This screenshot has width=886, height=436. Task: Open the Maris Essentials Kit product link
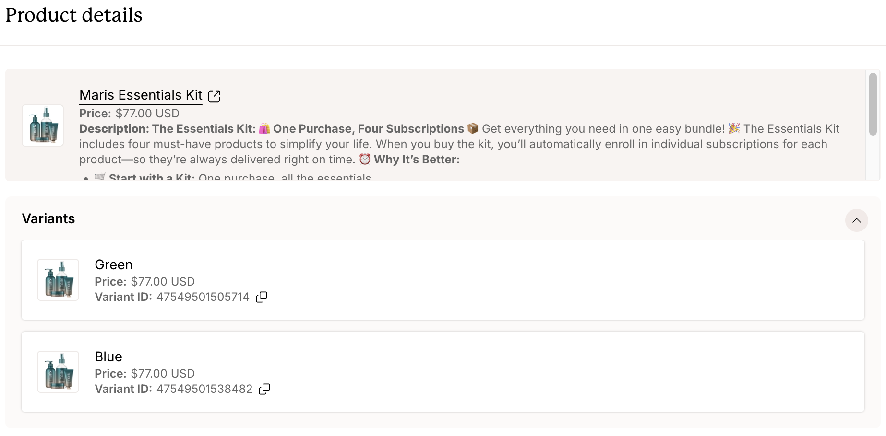click(x=141, y=95)
